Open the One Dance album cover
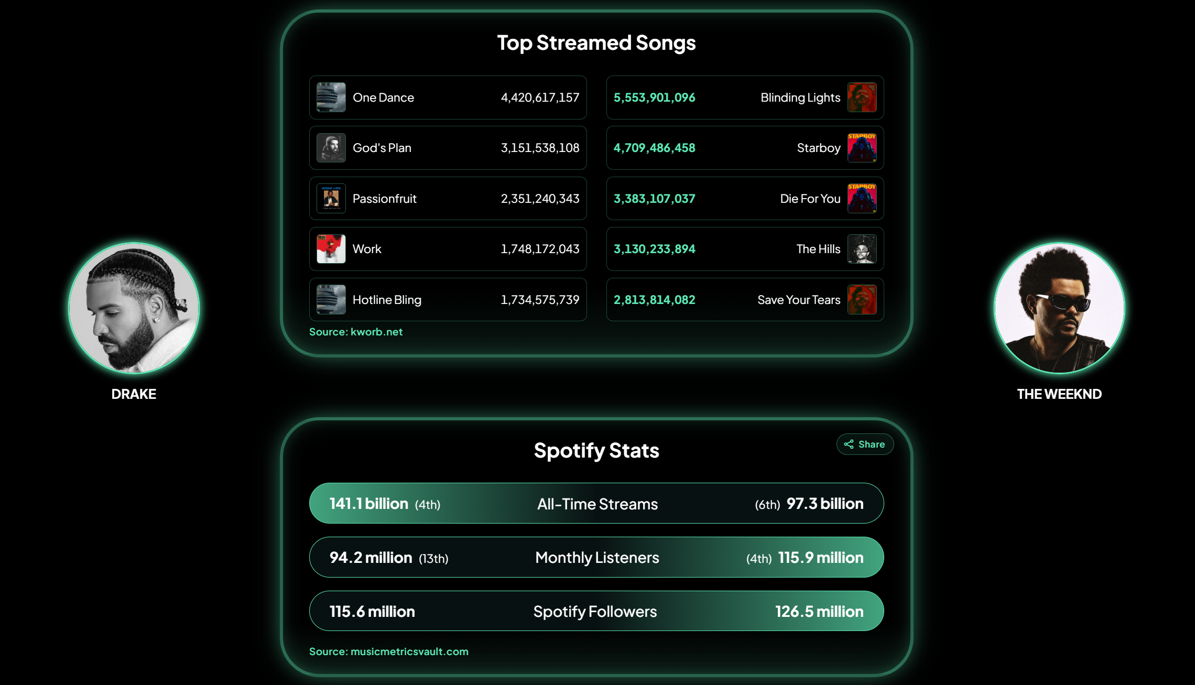Image resolution: width=1195 pixels, height=685 pixels. (331, 97)
